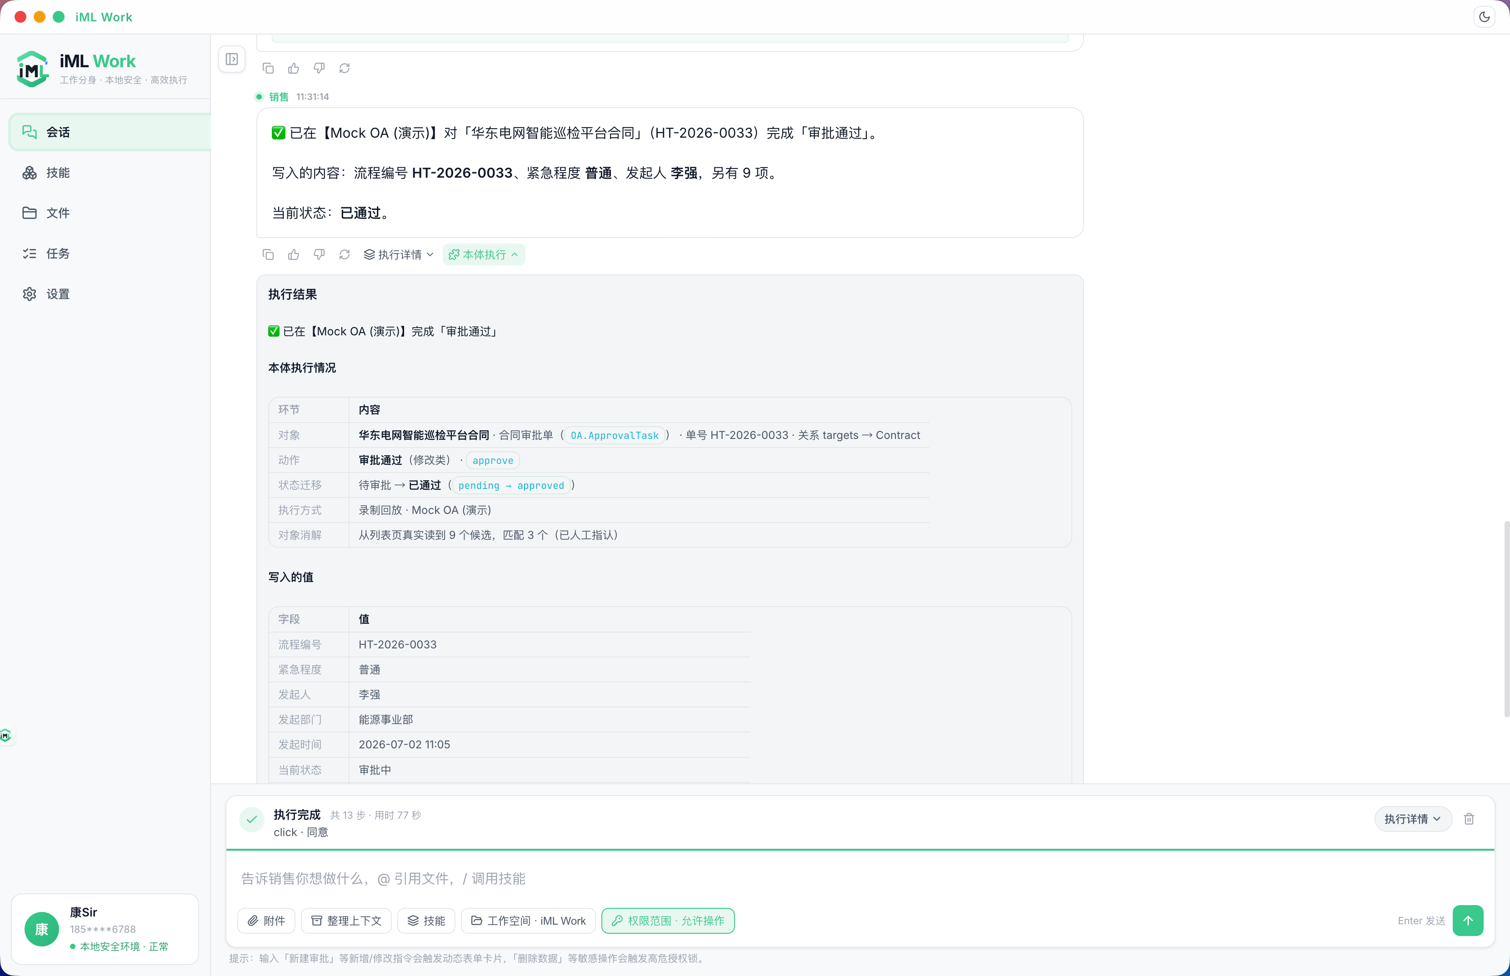
Task: Click the green 康 avatar
Action: point(42,929)
